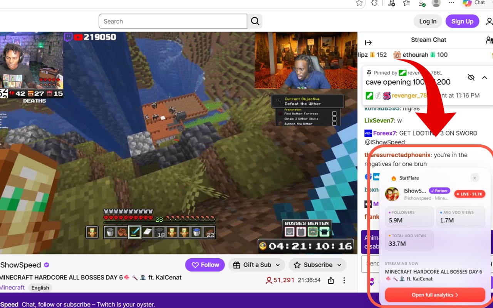Hide the pinned chat message with the eye-slash icon
Screen dimensions: 493x308
click(x=471, y=77)
